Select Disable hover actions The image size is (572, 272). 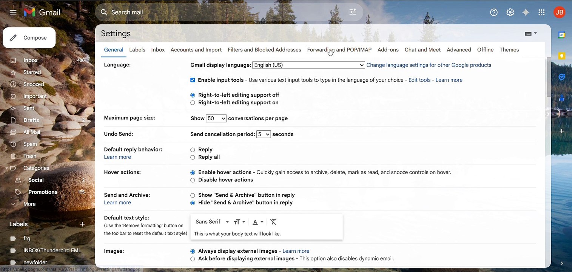pos(193,180)
